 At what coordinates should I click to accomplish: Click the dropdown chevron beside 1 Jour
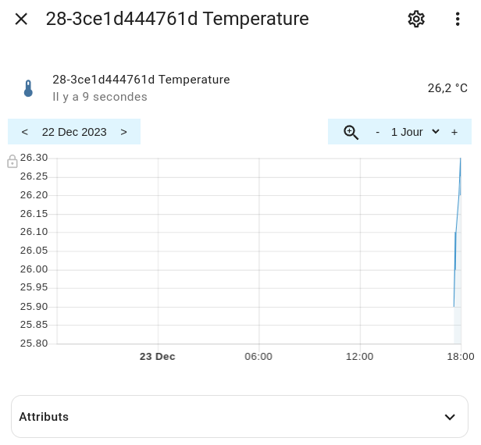click(435, 132)
